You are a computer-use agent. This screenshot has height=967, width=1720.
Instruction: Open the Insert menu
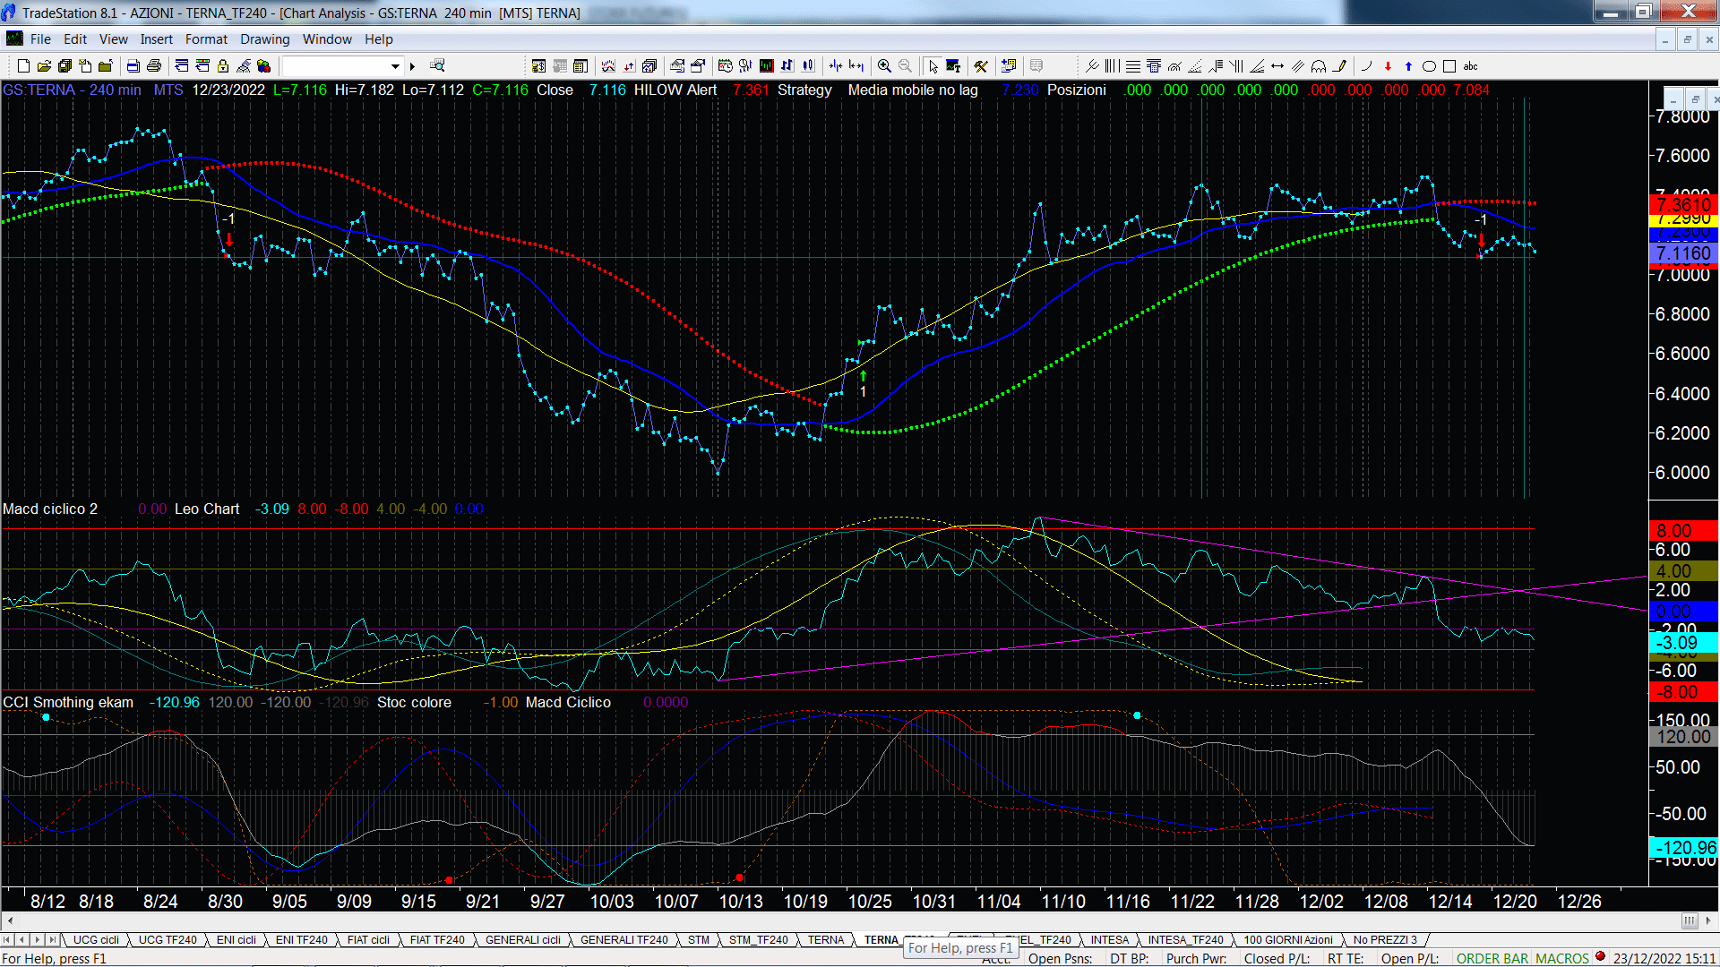157,39
